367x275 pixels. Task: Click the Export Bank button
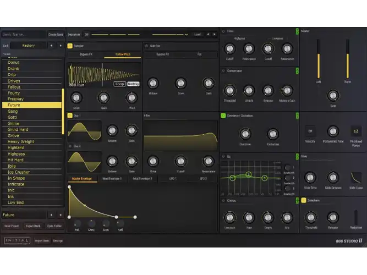[x=33, y=226]
